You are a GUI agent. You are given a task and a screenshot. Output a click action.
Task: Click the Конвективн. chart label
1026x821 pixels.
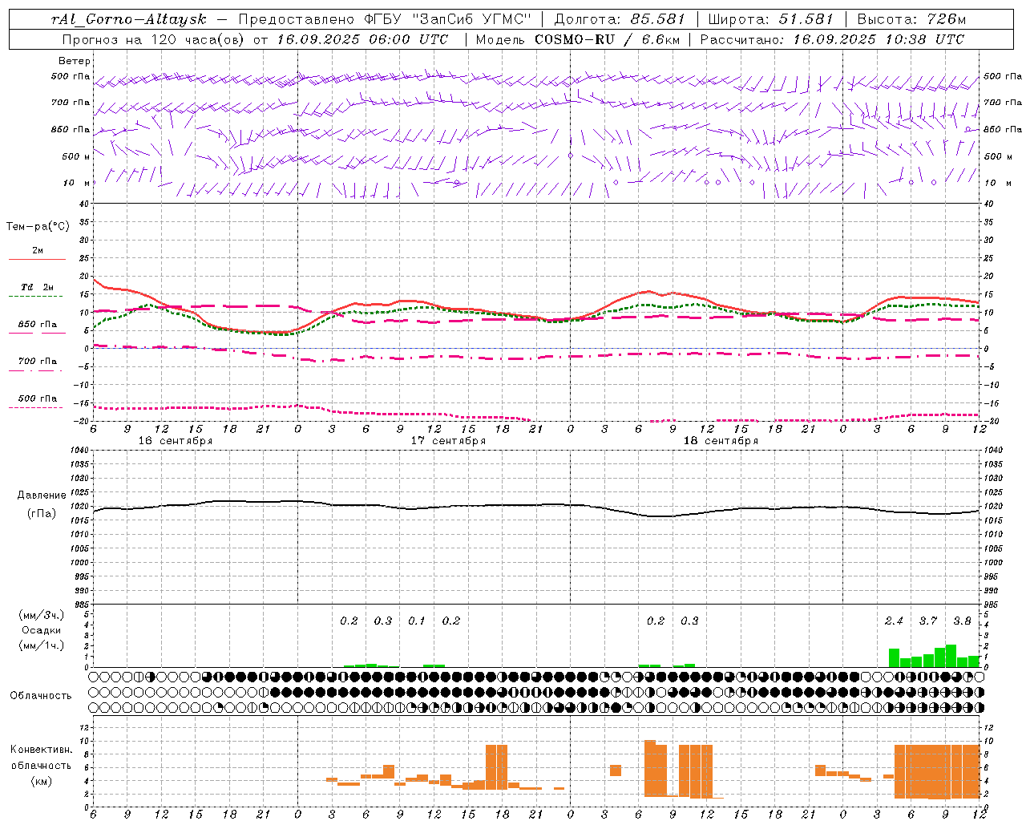pos(41,750)
